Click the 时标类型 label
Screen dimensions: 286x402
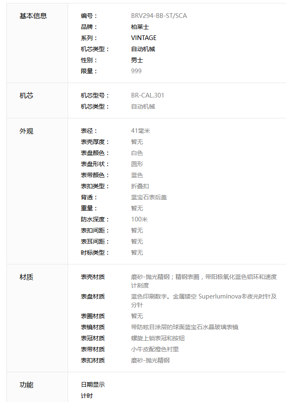[x=95, y=253]
